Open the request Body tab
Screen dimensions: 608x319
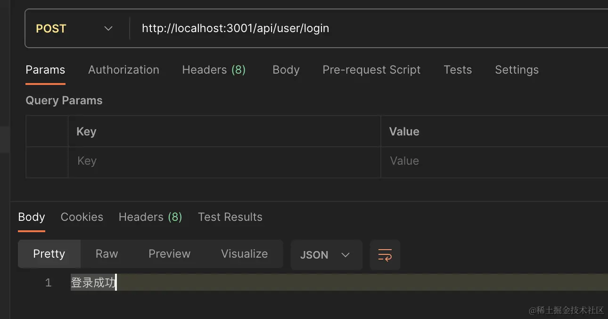286,70
